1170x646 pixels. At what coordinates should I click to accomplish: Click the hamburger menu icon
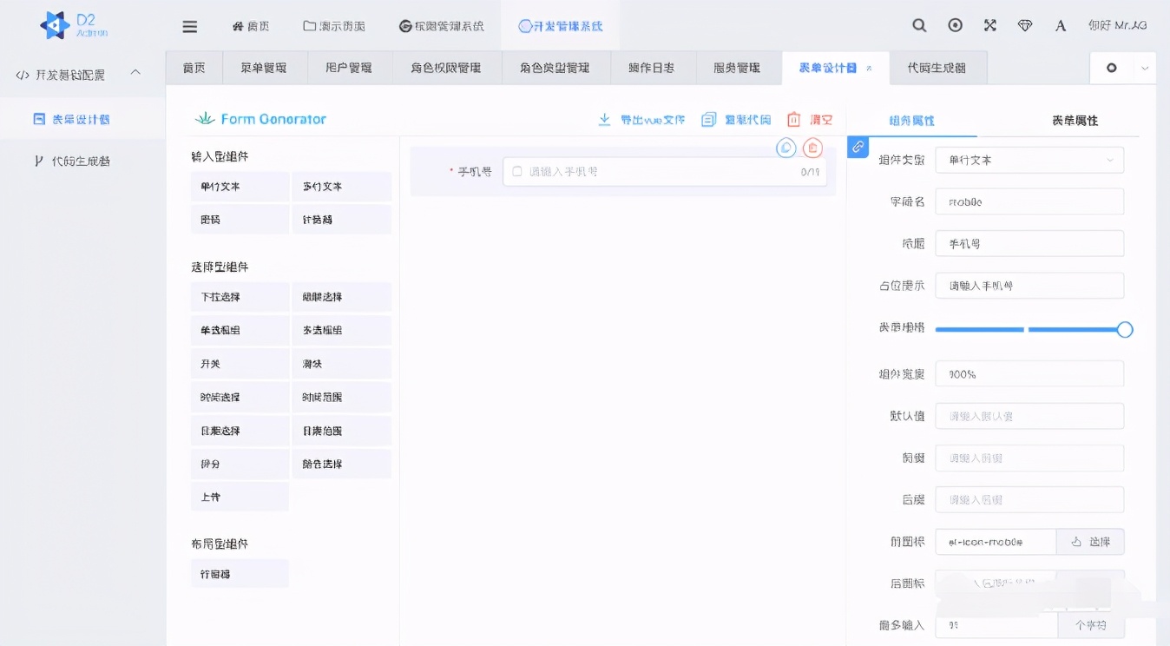click(x=189, y=26)
